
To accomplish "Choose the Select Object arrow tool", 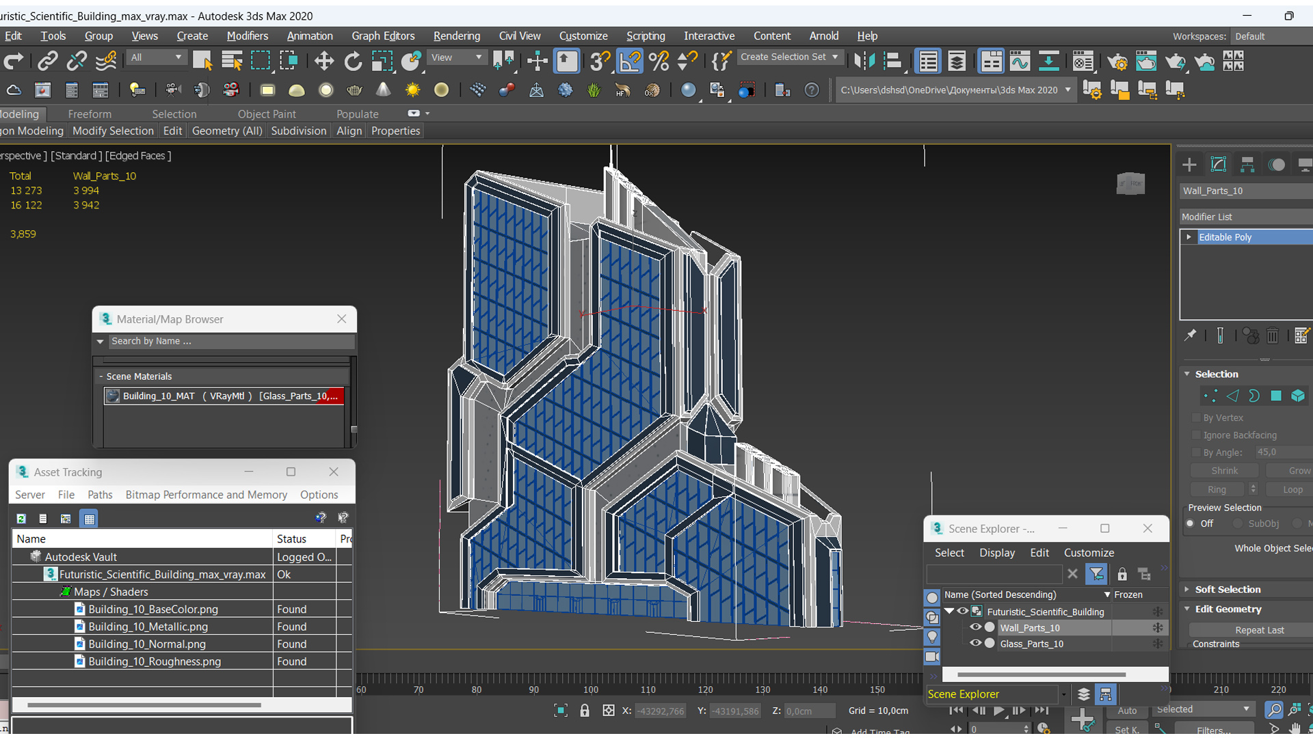I will click(x=202, y=61).
